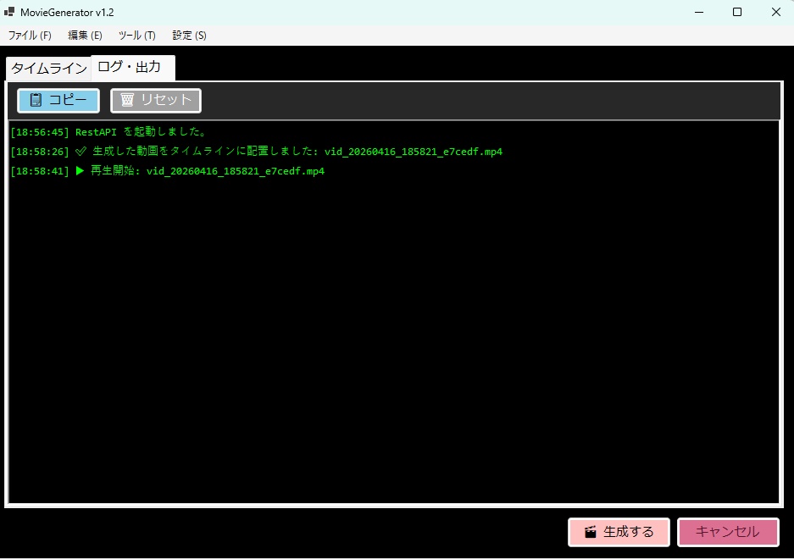The image size is (794, 559).
Task: Click the 生成する button
Action: click(x=619, y=532)
